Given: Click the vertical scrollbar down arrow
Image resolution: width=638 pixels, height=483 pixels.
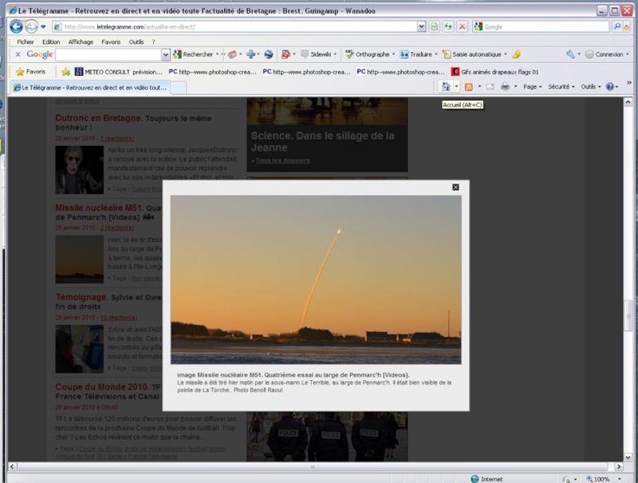Looking at the screenshot, I should click(x=628, y=457).
